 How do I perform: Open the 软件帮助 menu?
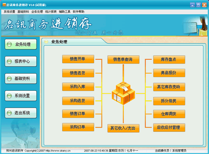click(79, 12)
